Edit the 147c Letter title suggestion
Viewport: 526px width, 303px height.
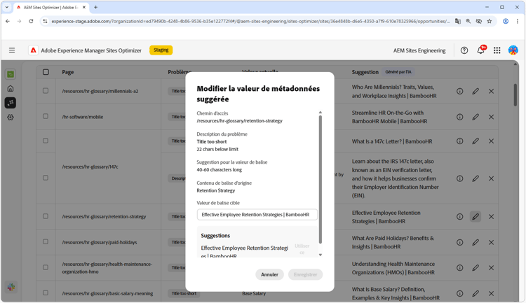476,141
